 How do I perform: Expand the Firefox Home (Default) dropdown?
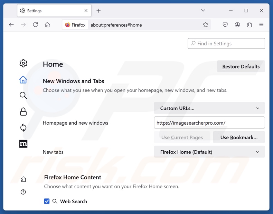point(209,152)
